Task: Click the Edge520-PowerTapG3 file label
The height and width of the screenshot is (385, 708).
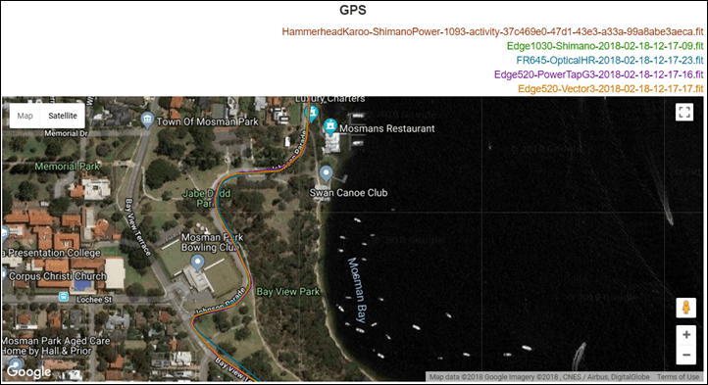Action: (599, 74)
